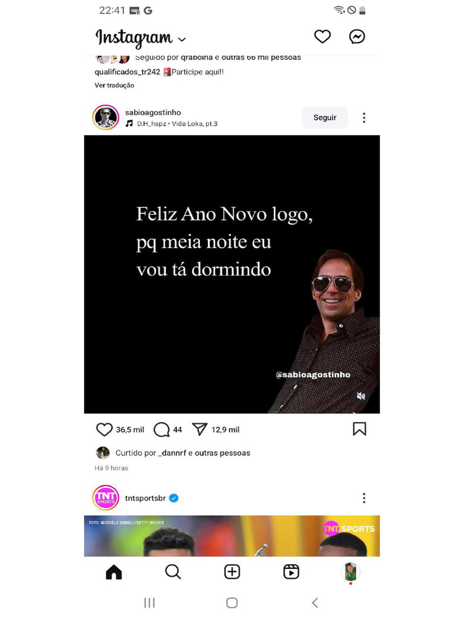Screen dimensions: 464x619
Task: Save the post with the bookmark icon
Action: (359, 429)
